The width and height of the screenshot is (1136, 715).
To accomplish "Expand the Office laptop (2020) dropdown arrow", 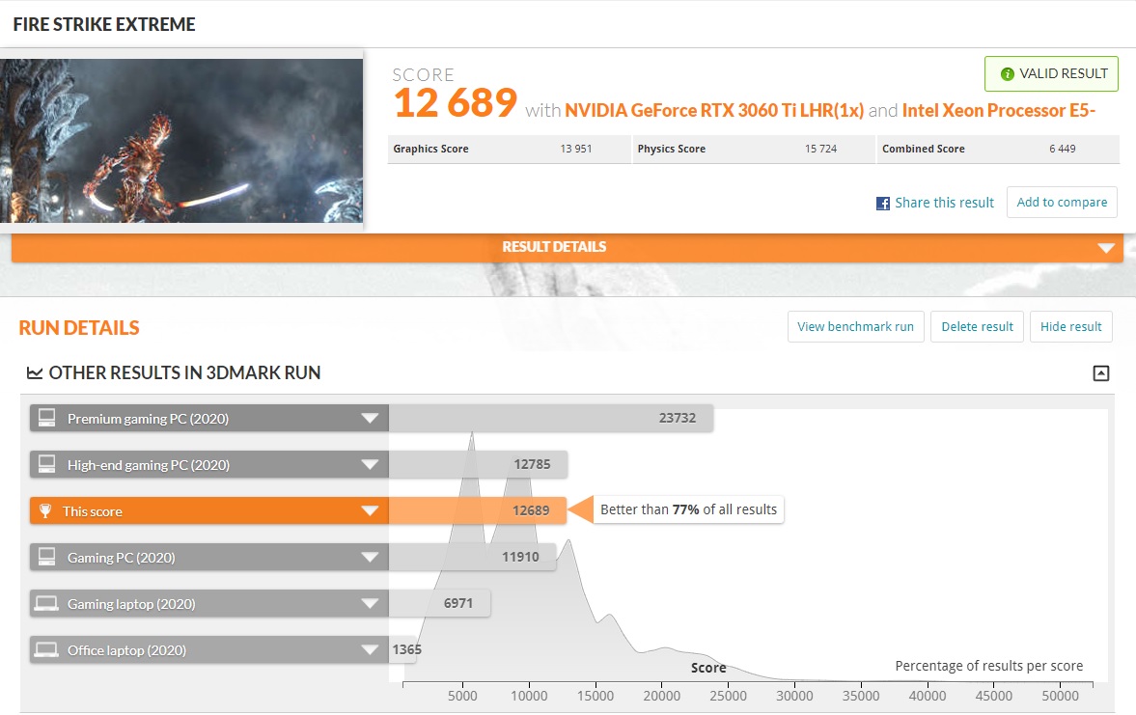I will [370, 649].
